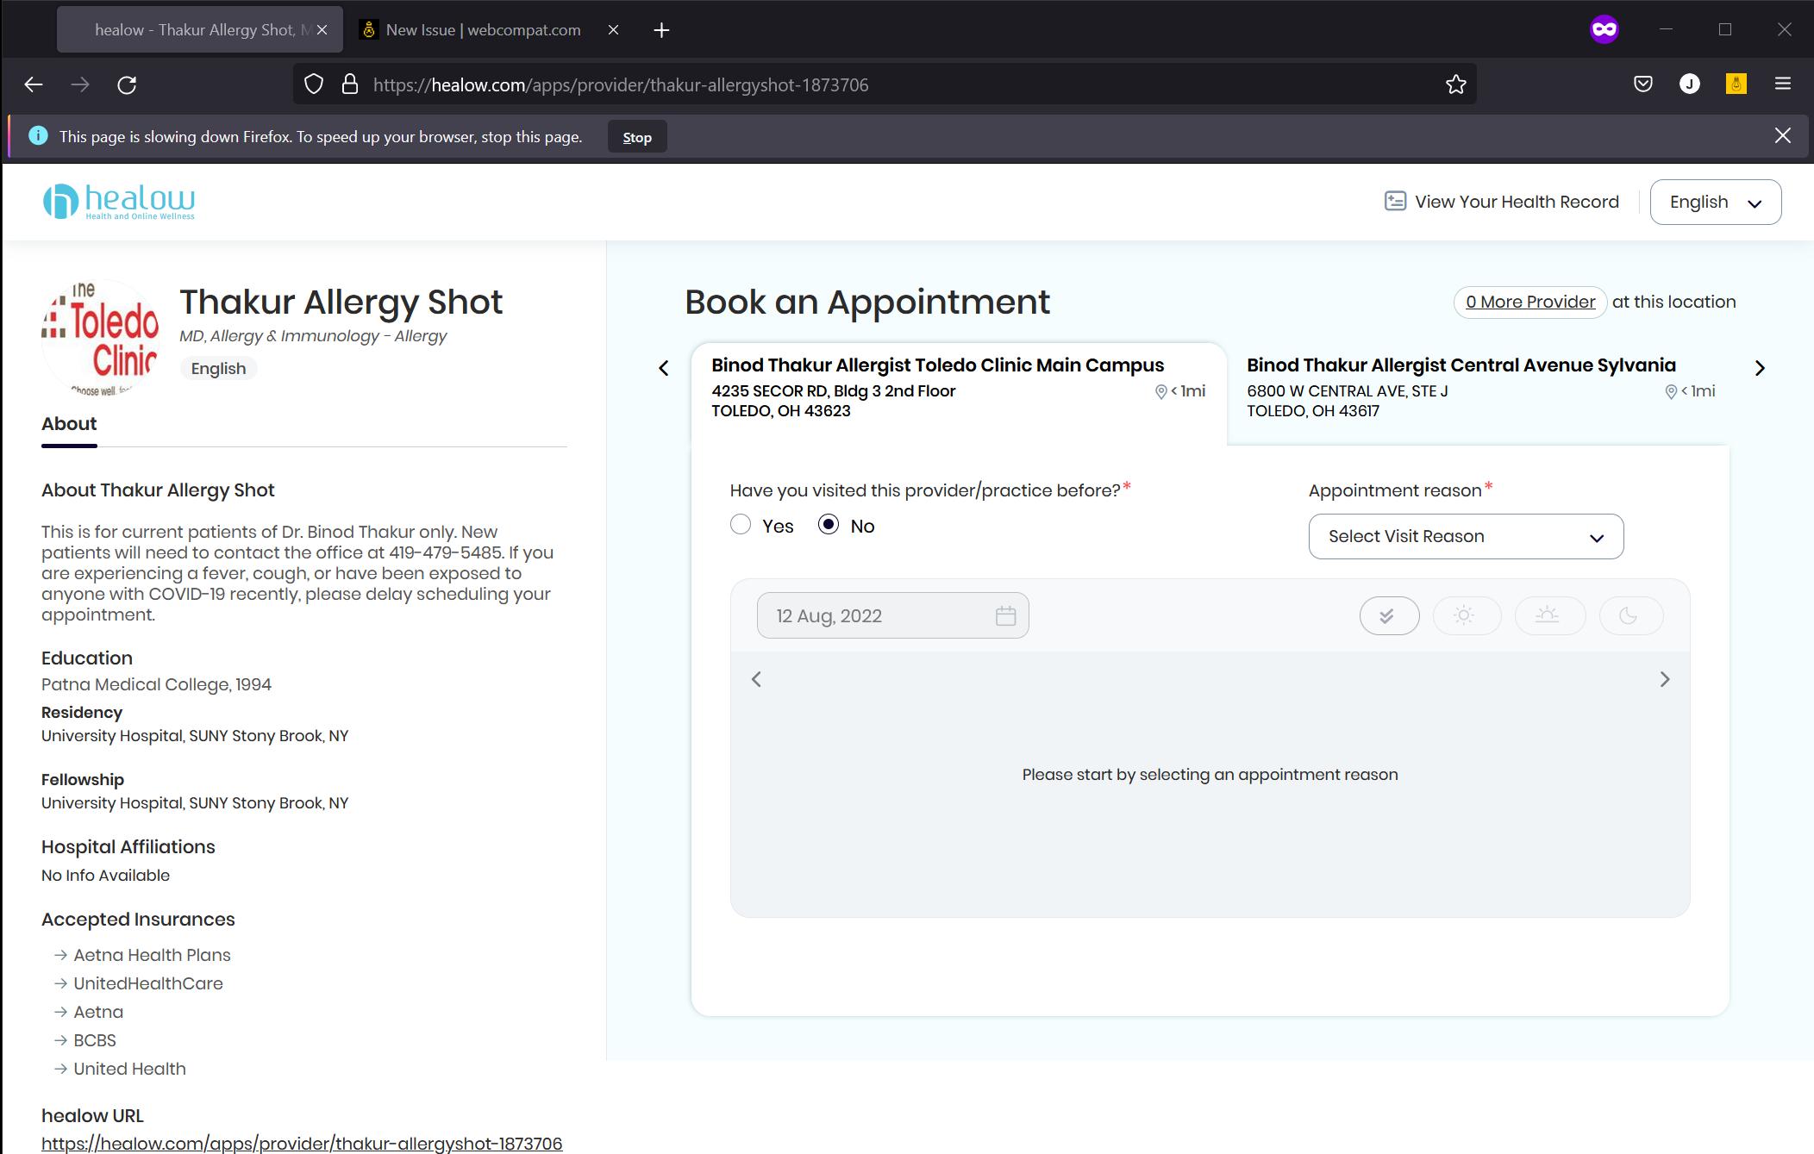Click the Aetna Health Plans insurance entry
Screen dimensions: 1814x1154
tap(152, 955)
